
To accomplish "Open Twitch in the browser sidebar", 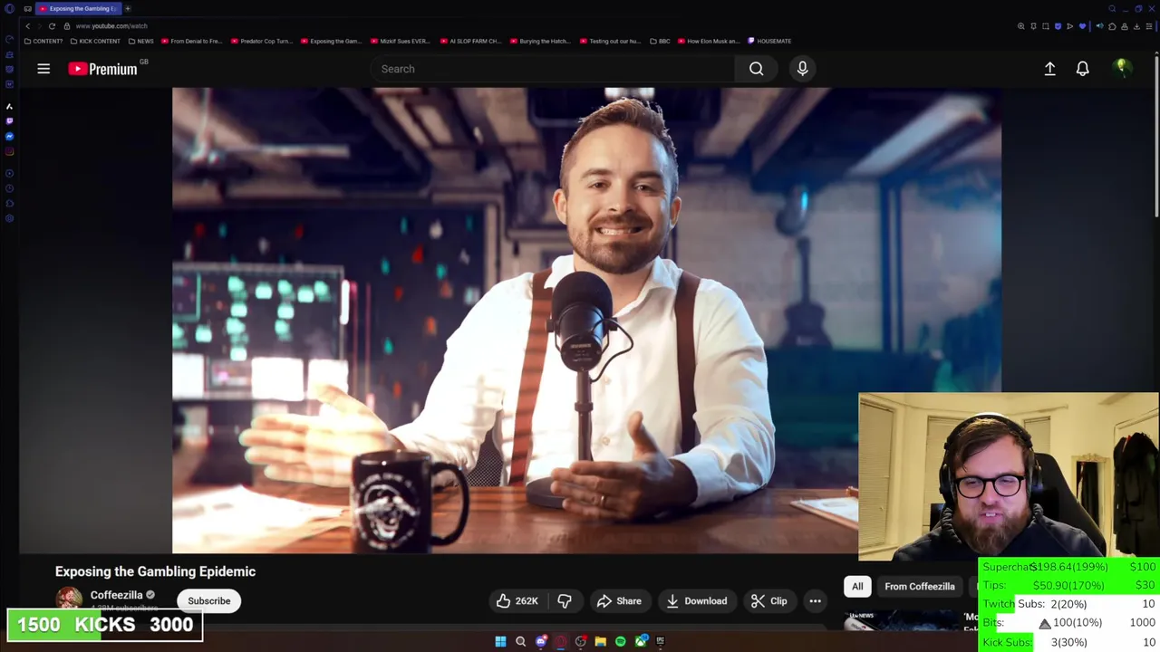I will (9, 120).
